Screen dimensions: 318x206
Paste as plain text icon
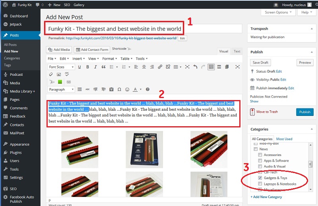(x=111, y=89)
